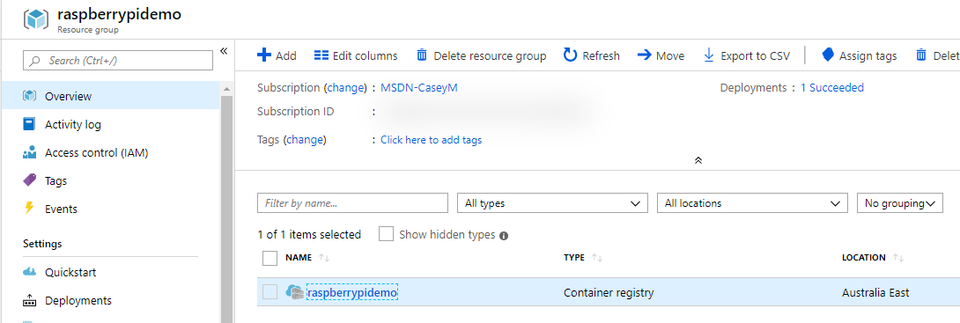Open the All locations dropdown

click(752, 203)
